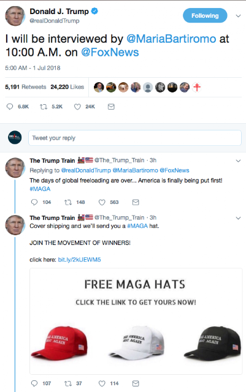Toggle the Following button off
Screen dimensions: 246x392
click(205, 16)
